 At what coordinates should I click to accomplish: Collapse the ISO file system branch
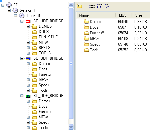click(22, 21)
